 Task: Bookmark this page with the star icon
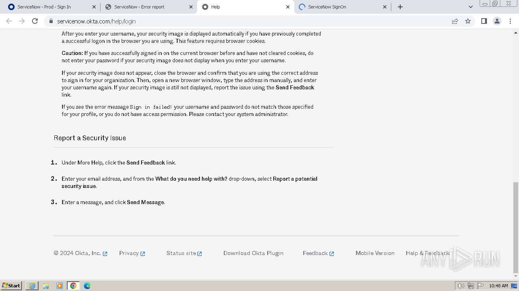[468, 21]
